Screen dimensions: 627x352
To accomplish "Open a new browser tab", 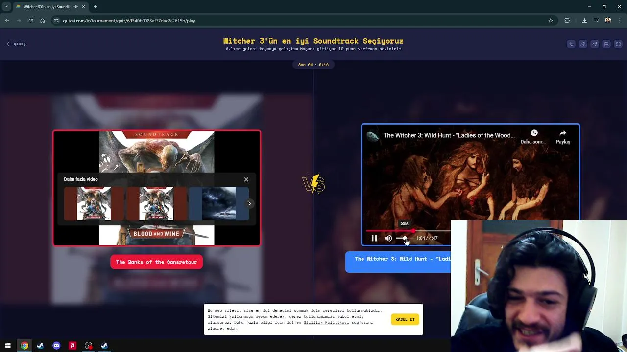I will (96, 7).
